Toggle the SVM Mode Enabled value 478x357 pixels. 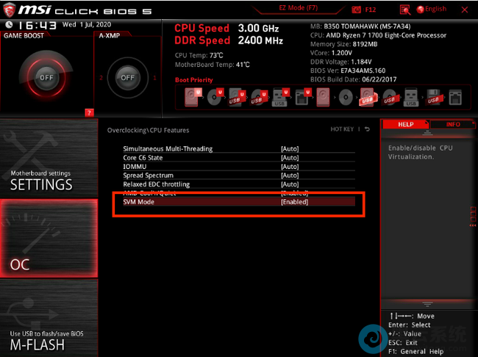[294, 201]
